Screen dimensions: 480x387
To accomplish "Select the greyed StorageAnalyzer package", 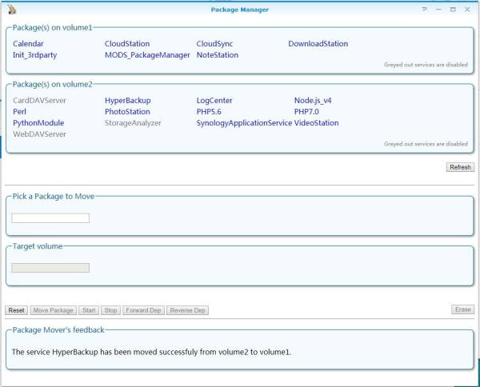I will 133,123.
